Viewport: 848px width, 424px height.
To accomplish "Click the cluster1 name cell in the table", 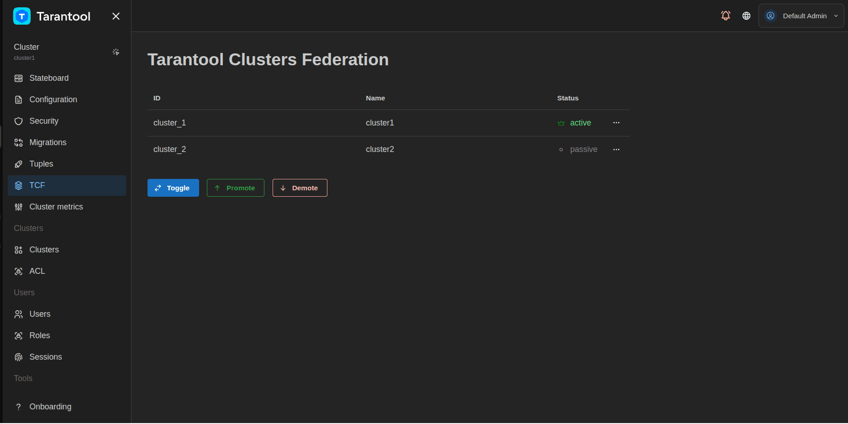I will coord(380,123).
